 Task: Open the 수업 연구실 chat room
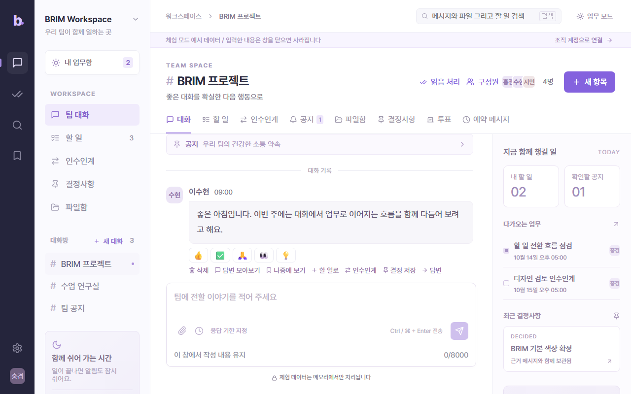coord(92,286)
